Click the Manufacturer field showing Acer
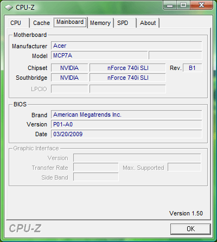 (x=126, y=46)
